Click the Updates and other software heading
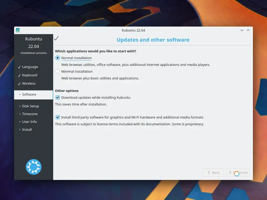 [153, 40]
